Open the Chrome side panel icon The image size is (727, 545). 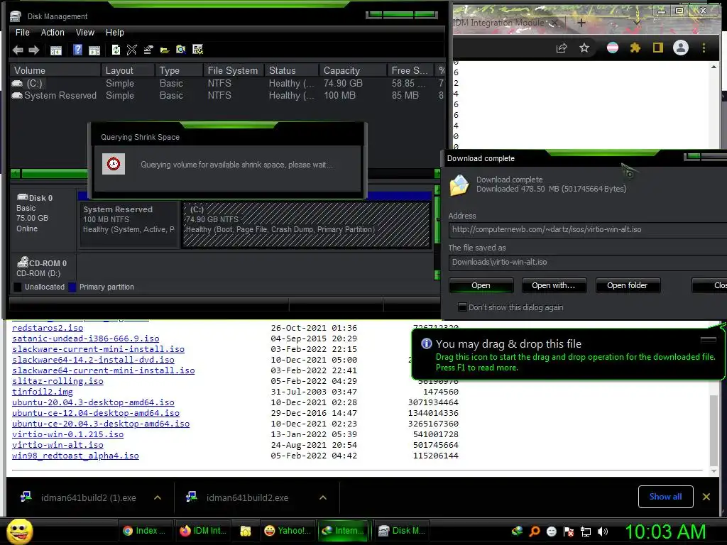click(657, 48)
